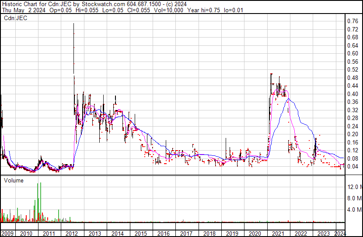Click the 12.0 volume scale label
363x237 pixels.
pos(354,187)
